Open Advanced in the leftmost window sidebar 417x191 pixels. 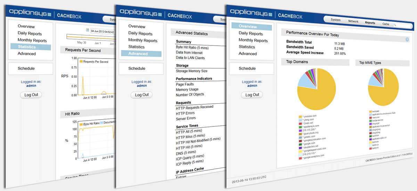(x=27, y=54)
